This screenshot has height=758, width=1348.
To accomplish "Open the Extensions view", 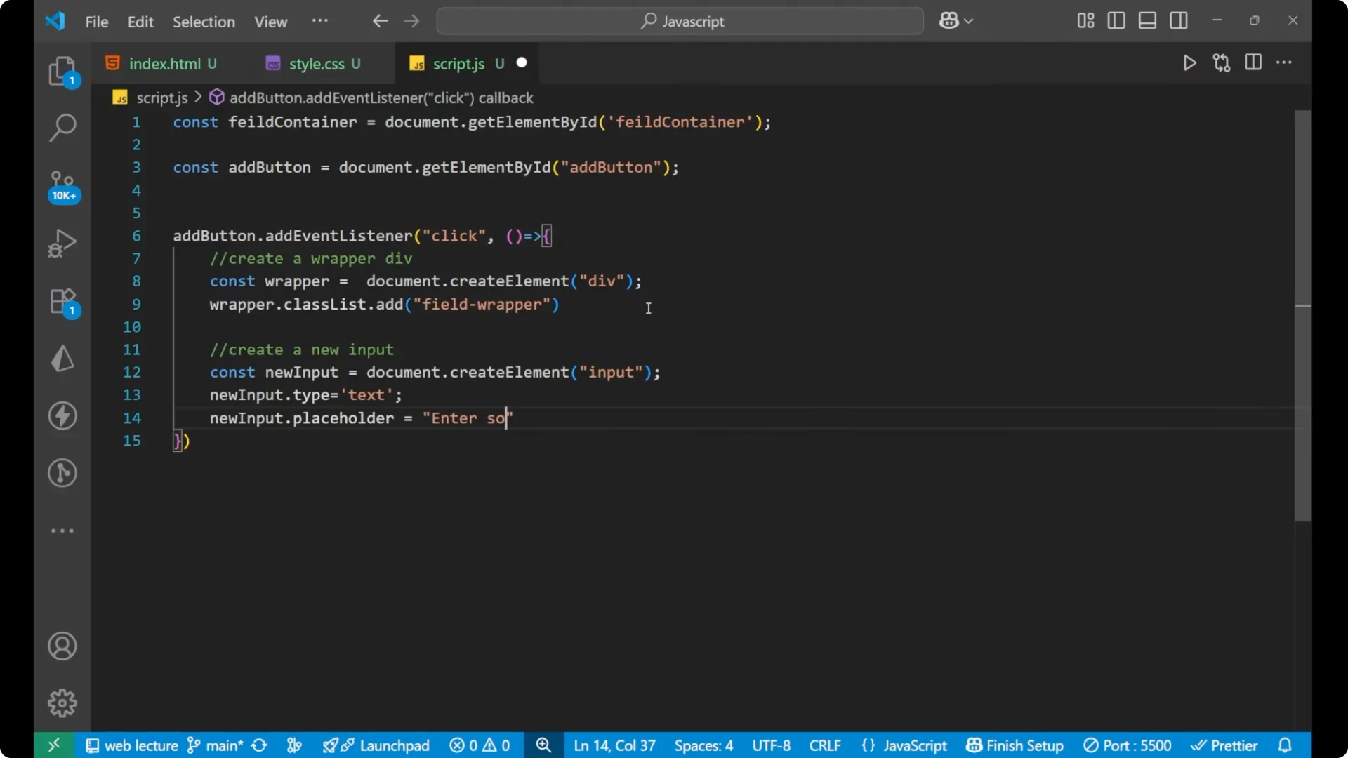I will 62,302.
